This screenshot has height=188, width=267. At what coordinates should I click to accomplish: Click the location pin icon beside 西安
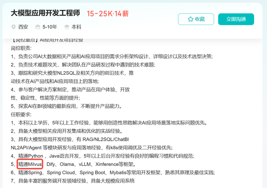(13, 27)
